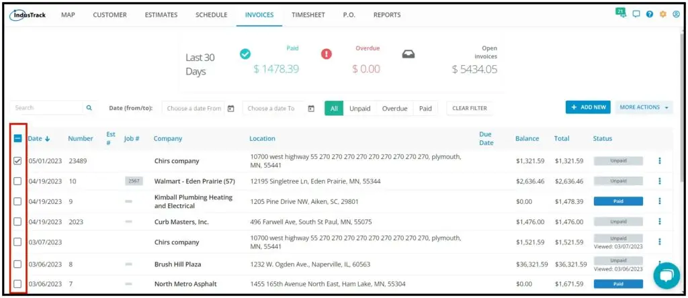
Task: Open the P.O. tab
Action: click(349, 15)
